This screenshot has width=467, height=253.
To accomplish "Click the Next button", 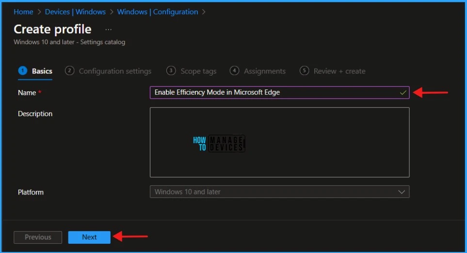I will (x=89, y=237).
